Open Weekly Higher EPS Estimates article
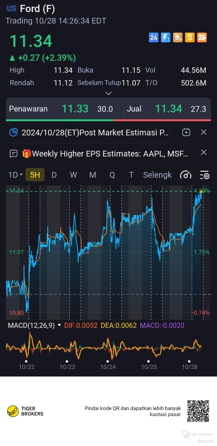Viewport: 217px width, 446px height. 105,154
